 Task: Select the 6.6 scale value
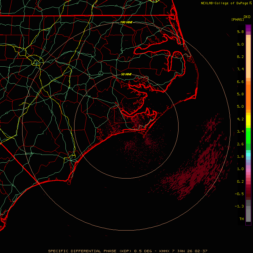click(240, 82)
